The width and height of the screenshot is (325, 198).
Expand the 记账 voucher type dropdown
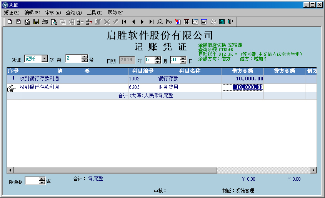[45, 58]
